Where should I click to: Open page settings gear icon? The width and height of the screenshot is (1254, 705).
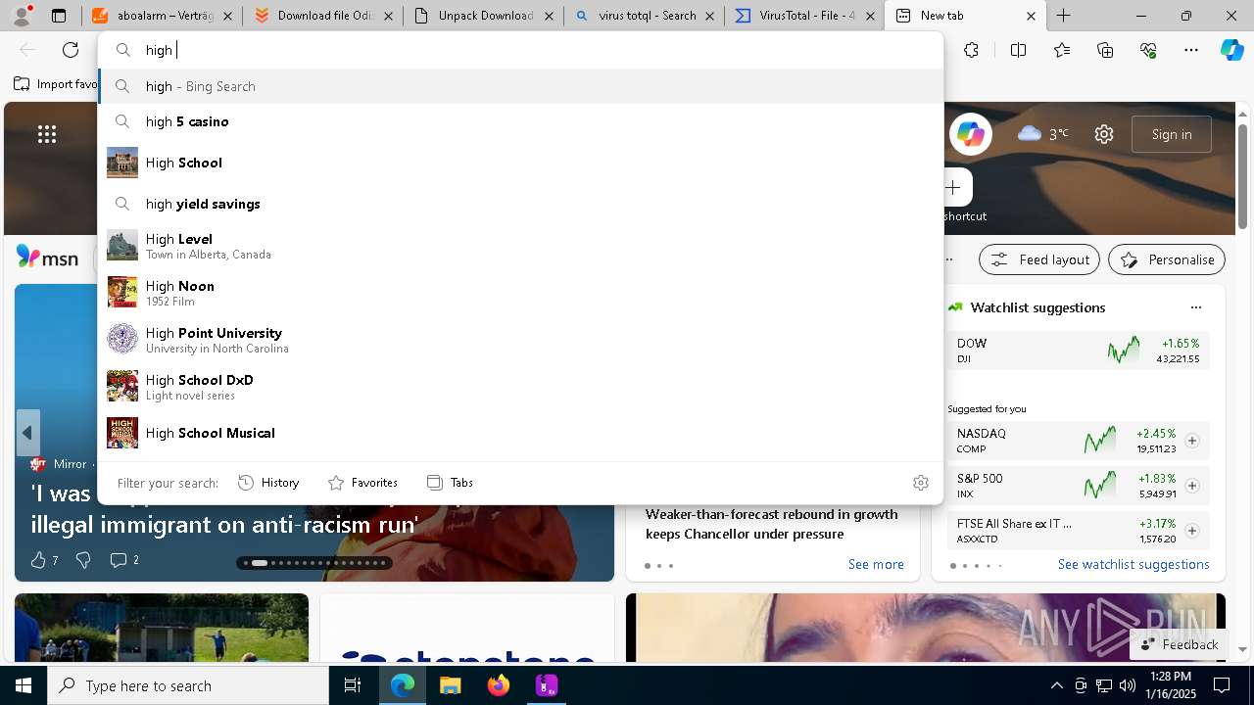[1104, 134]
